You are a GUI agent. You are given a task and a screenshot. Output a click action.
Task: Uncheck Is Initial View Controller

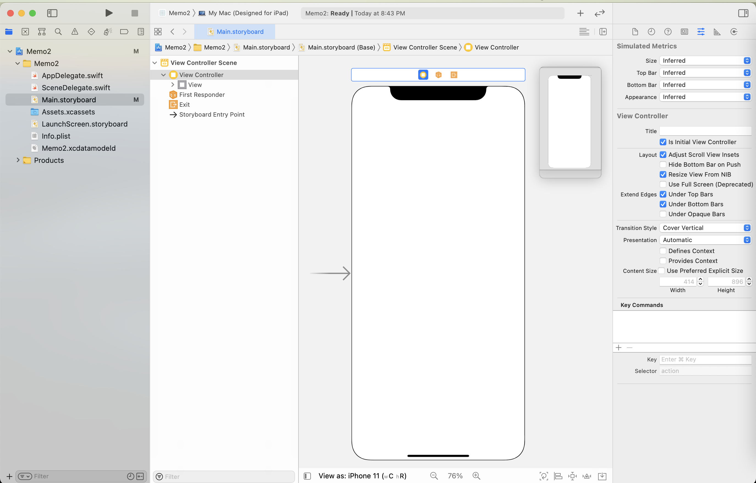663,142
